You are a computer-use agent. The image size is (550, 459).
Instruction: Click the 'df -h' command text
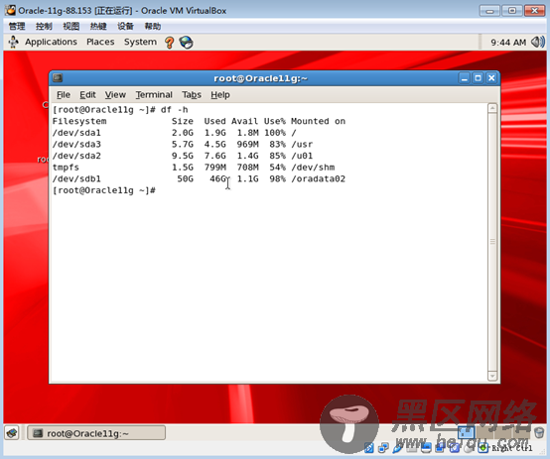[175, 110]
